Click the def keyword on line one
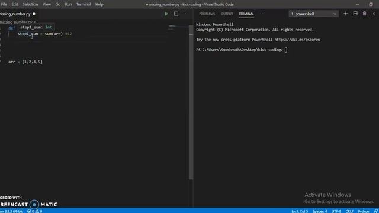Image resolution: width=379 pixels, height=213 pixels. (x=12, y=28)
